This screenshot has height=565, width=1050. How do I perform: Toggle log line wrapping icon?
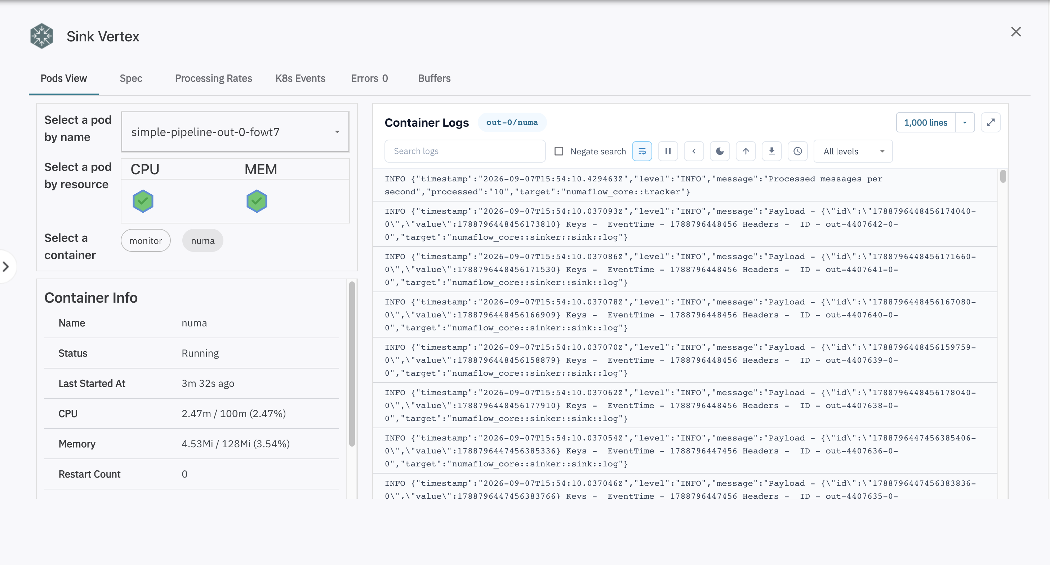tap(642, 152)
